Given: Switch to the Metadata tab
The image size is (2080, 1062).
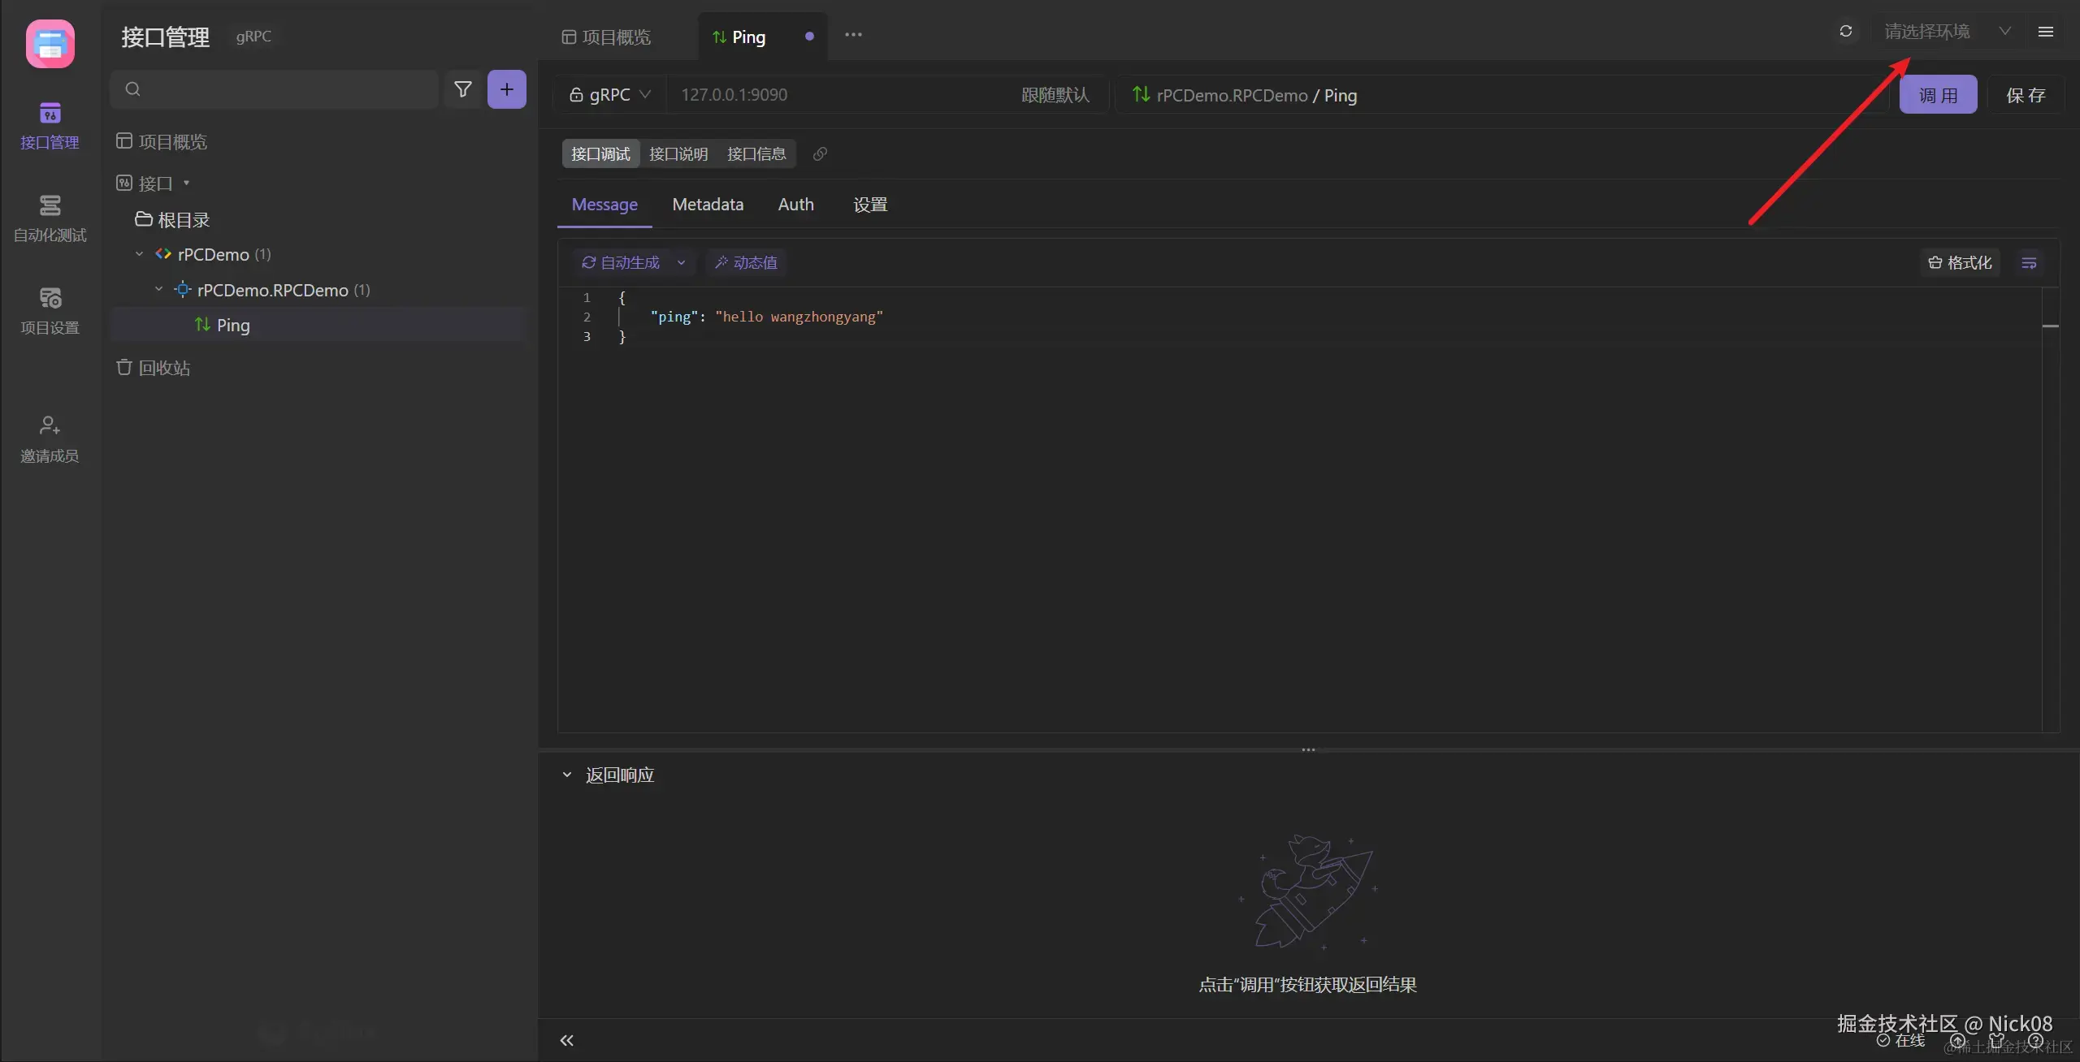Looking at the screenshot, I should pos(707,205).
